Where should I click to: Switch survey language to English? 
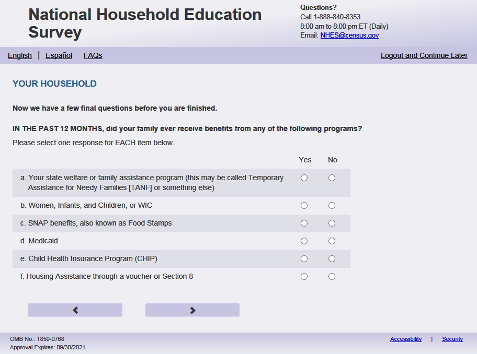coord(20,55)
